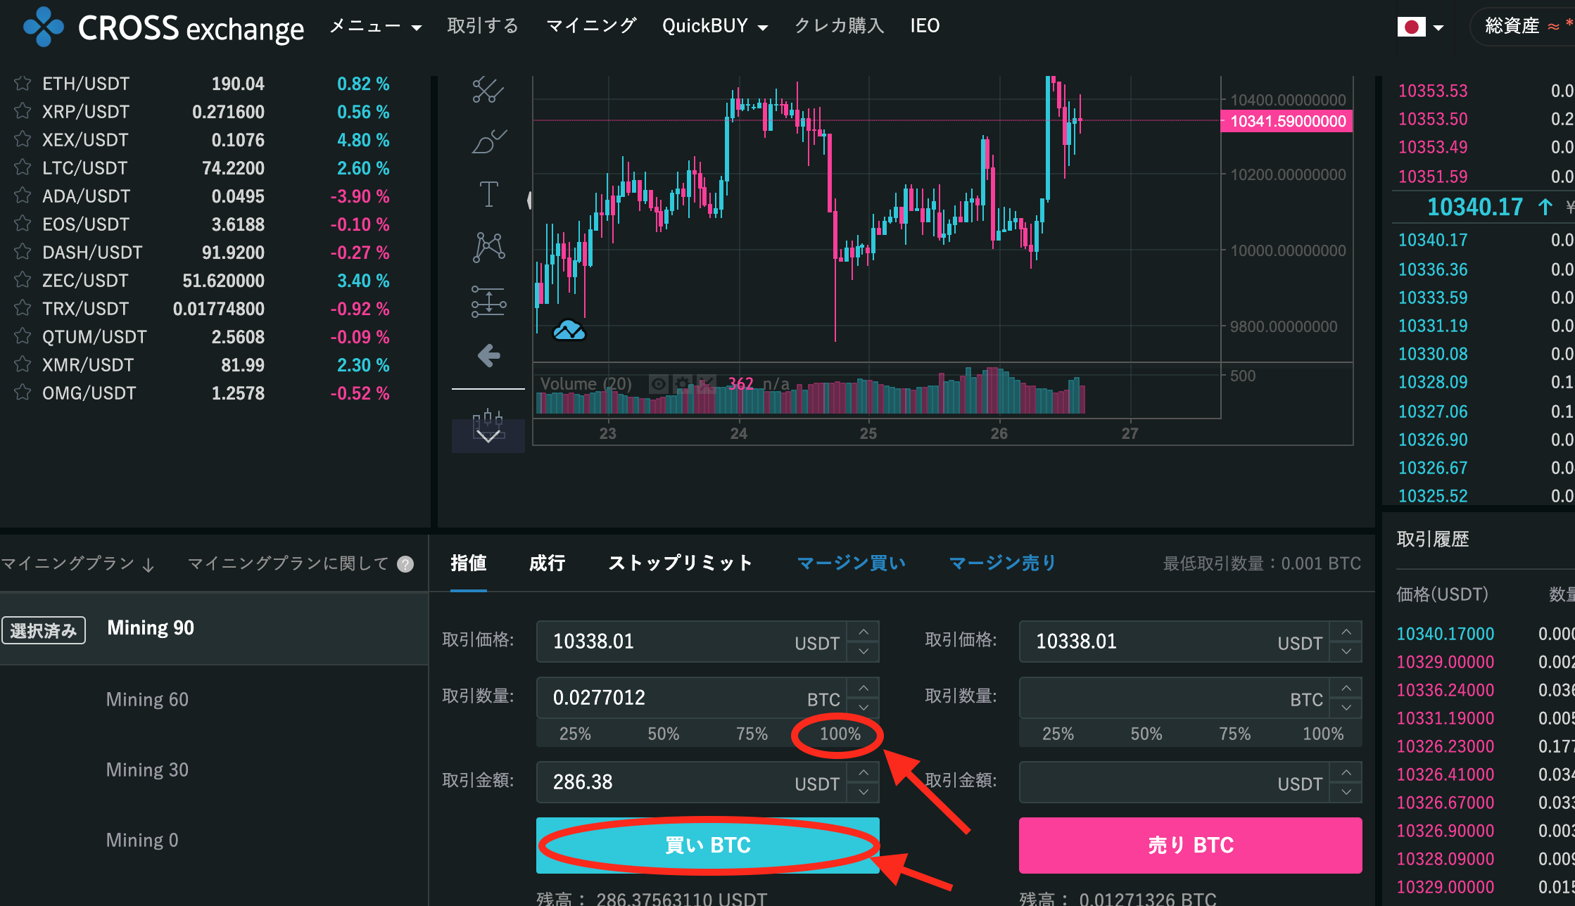Click the cloud publish icon on chart

coord(569,330)
